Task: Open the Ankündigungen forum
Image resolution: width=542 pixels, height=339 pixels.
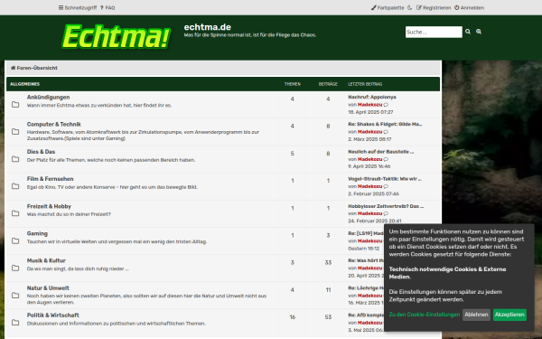Action: pyautogui.click(x=49, y=98)
